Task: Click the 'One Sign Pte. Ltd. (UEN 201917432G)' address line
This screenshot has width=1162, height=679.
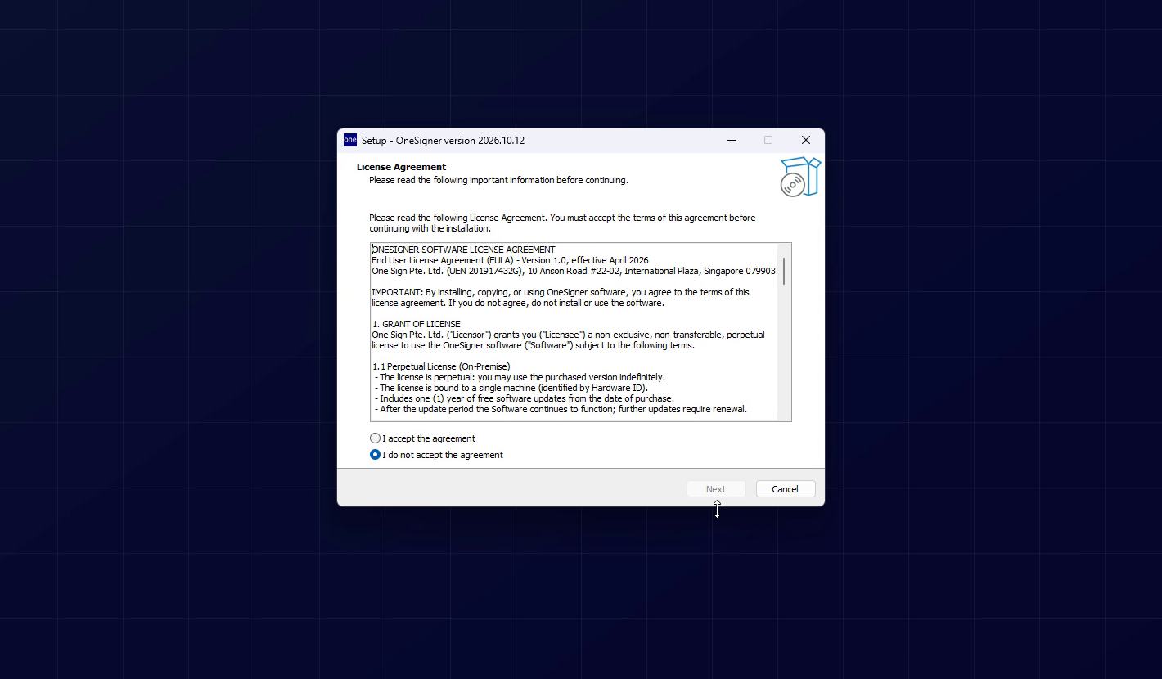Action: click(574, 271)
